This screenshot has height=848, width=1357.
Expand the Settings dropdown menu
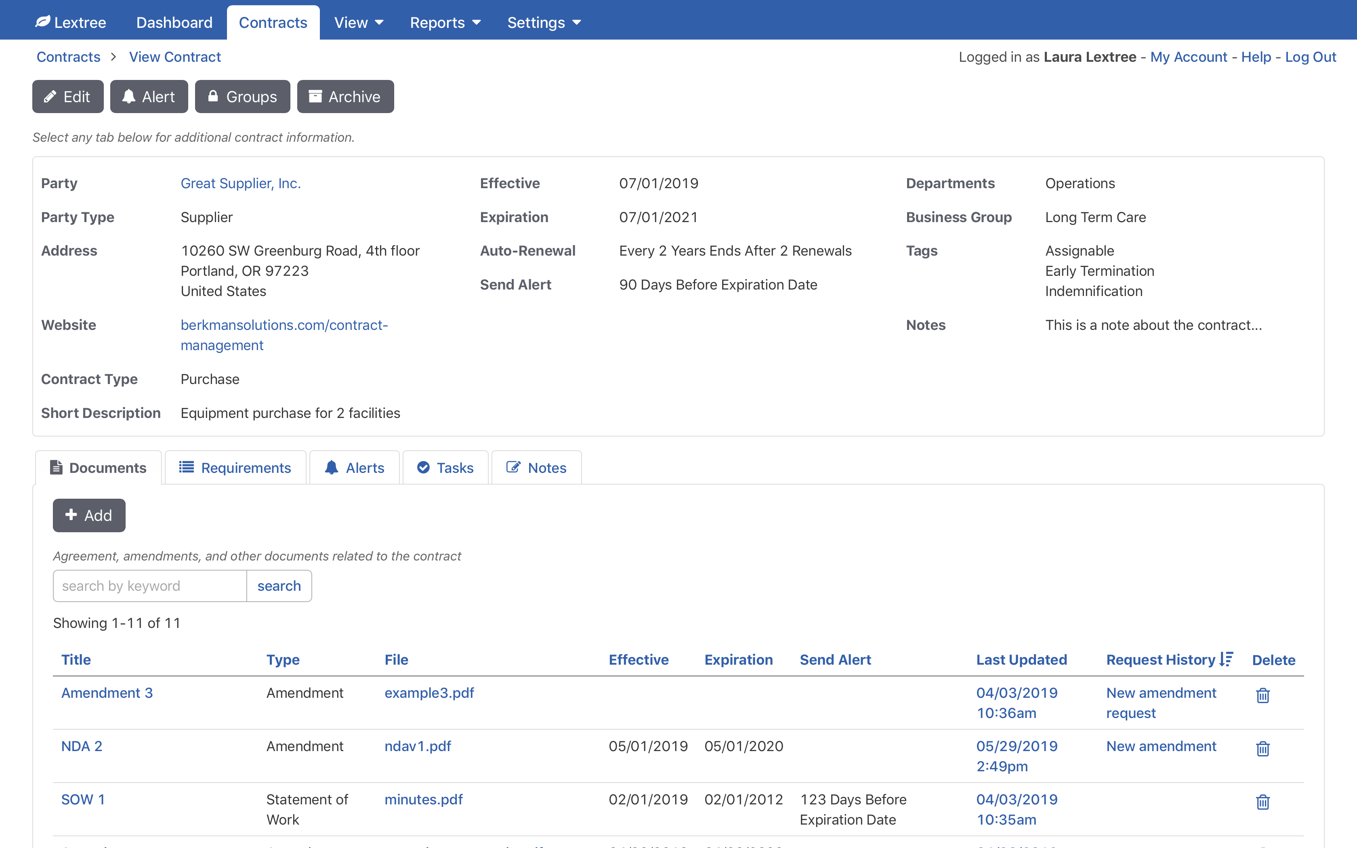pyautogui.click(x=544, y=23)
